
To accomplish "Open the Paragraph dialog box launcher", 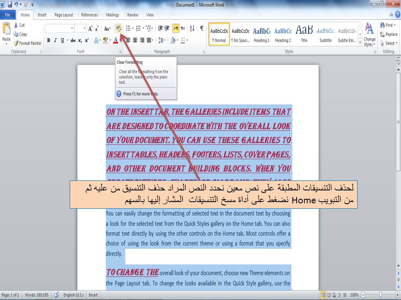I will tap(204, 52).
